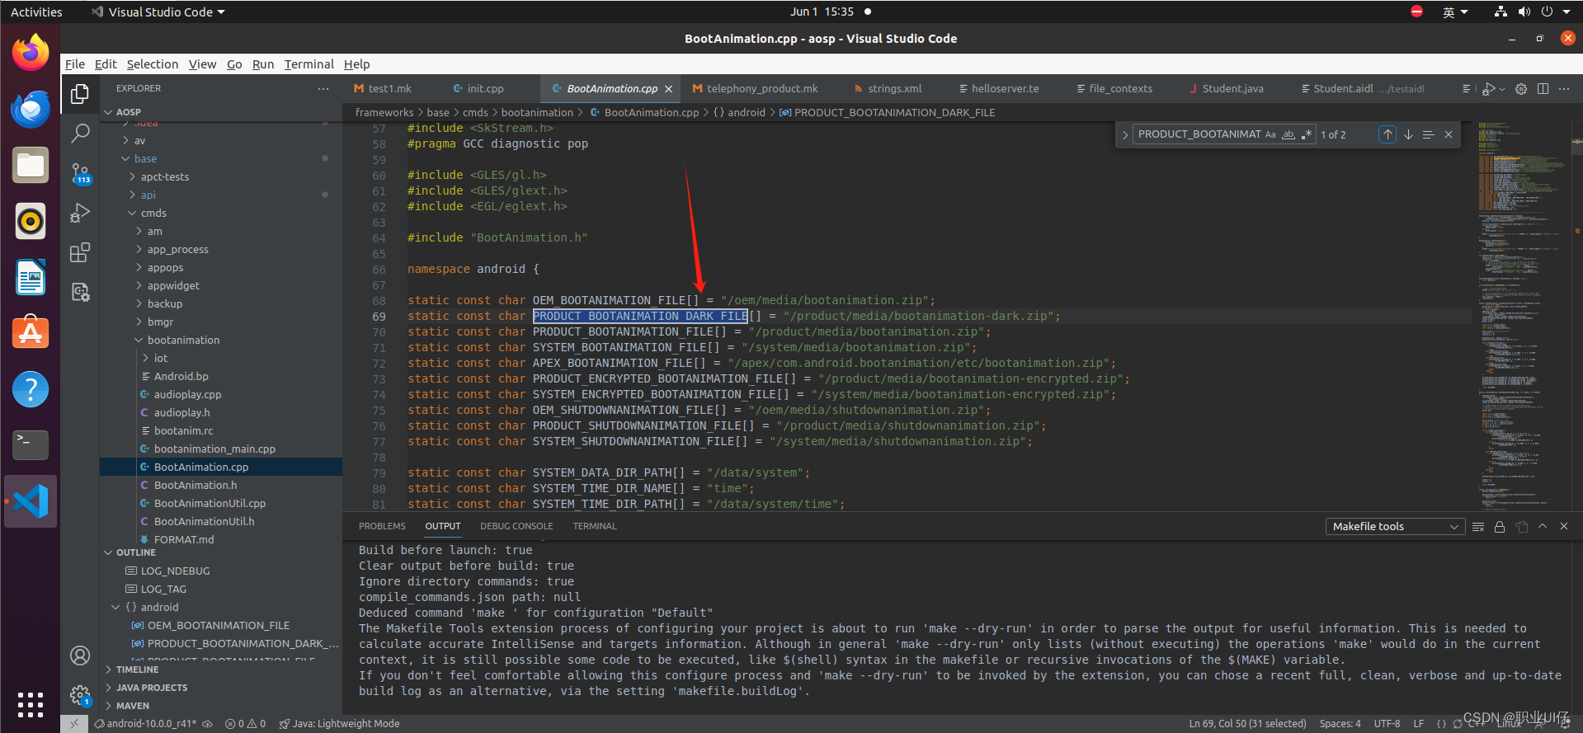Collapse the bootanimation folder
The height and width of the screenshot is (733, 1583).
click(139, 341)
